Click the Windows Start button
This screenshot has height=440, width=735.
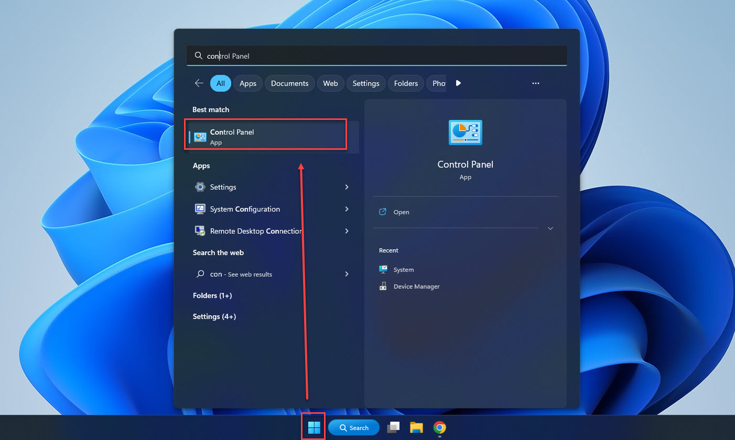point(314,427)
